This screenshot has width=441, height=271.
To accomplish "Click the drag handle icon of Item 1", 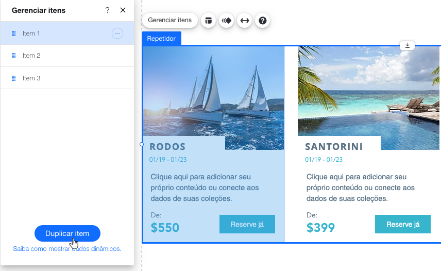I will (13, 33).
